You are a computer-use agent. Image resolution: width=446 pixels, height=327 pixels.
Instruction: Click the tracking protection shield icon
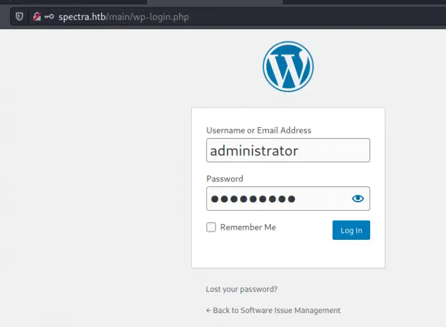click(x=19, y=17)
